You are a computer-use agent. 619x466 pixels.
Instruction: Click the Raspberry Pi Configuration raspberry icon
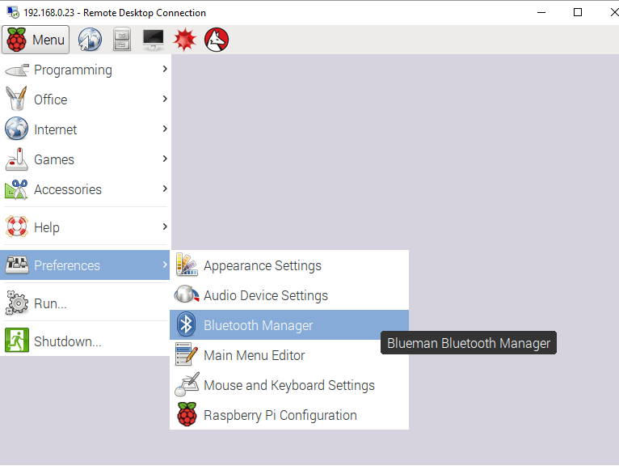click(187, 415)
